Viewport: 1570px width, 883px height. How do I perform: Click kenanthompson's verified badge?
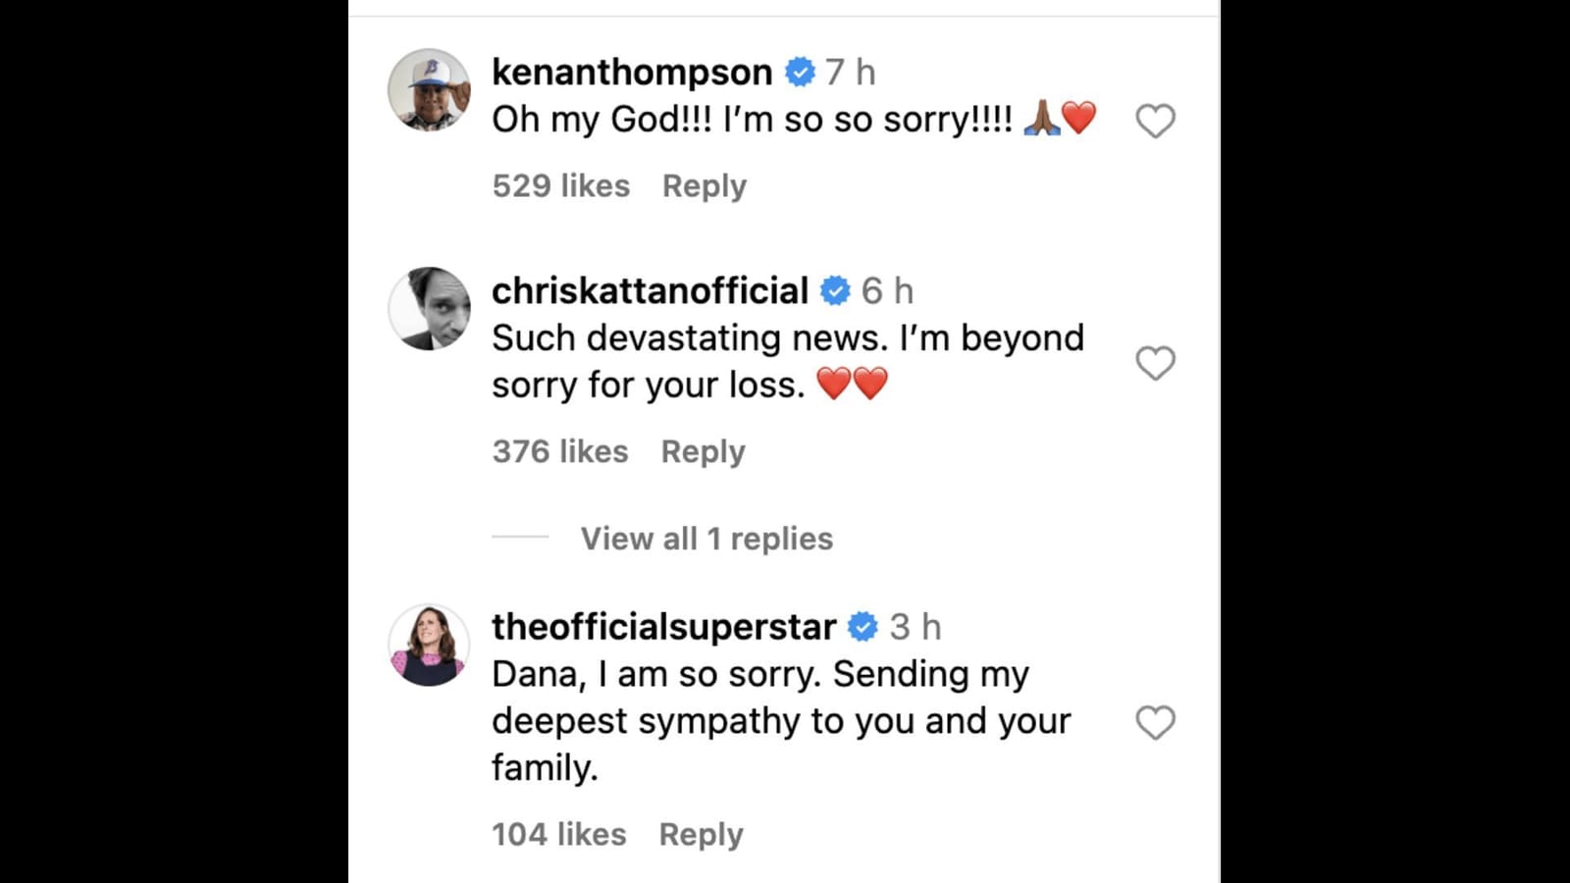pos(800,72)
